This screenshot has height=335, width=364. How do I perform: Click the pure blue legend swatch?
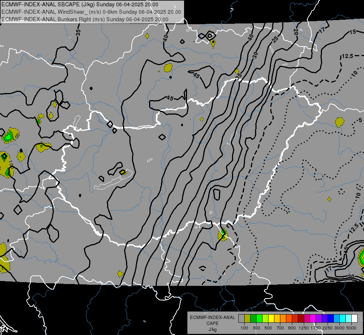tap(331, 319)
